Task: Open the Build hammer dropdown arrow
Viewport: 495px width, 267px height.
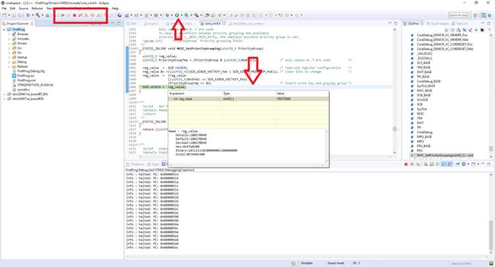Action: [x=42, y=15]
